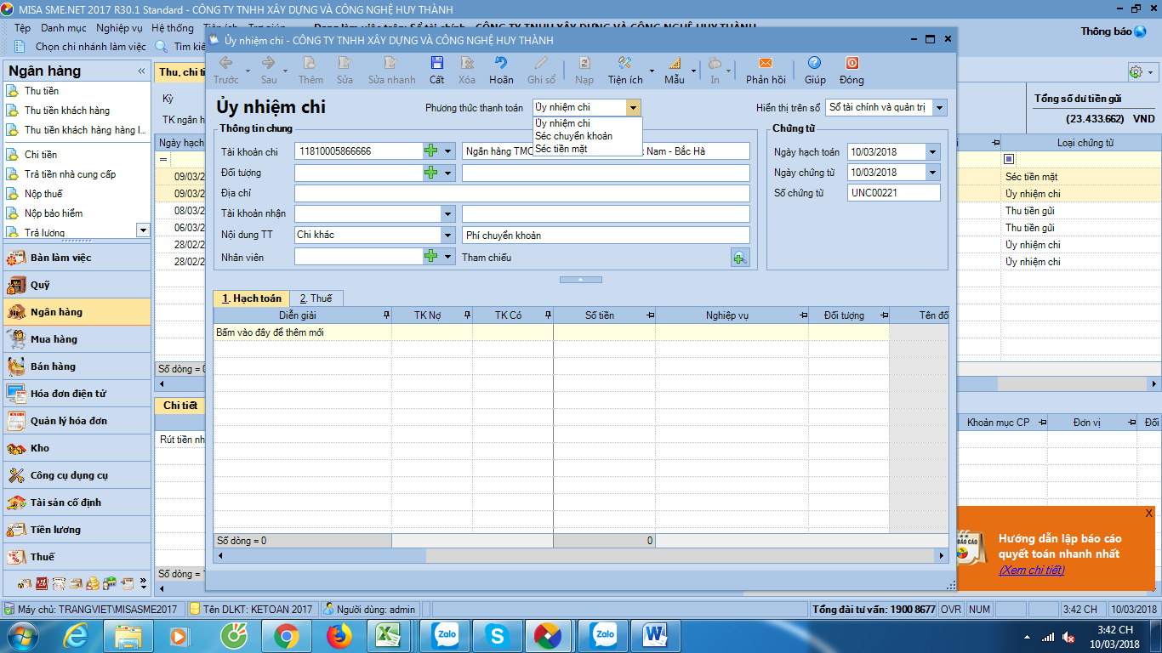Click Thu tiền in bank list
Image resolution: width=1162 pixels, height=653 pixels.
tap(42, 91)
